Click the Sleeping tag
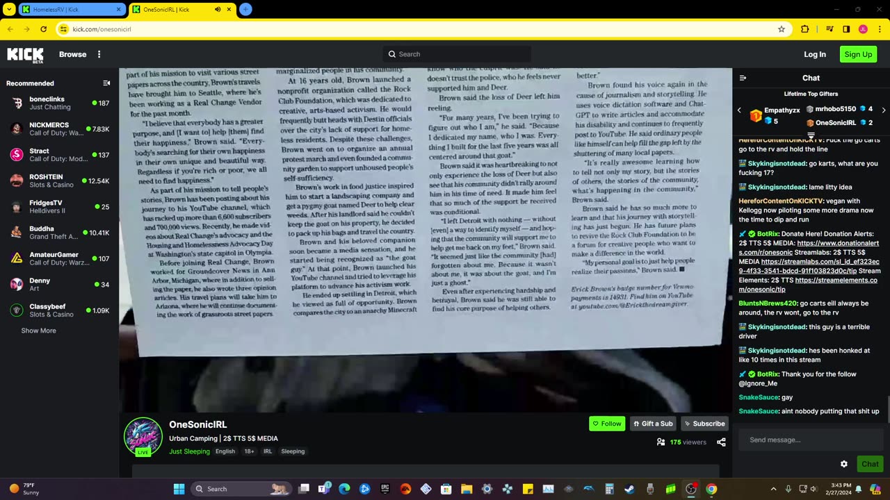 pyautogui.click(x=293, y=451)
